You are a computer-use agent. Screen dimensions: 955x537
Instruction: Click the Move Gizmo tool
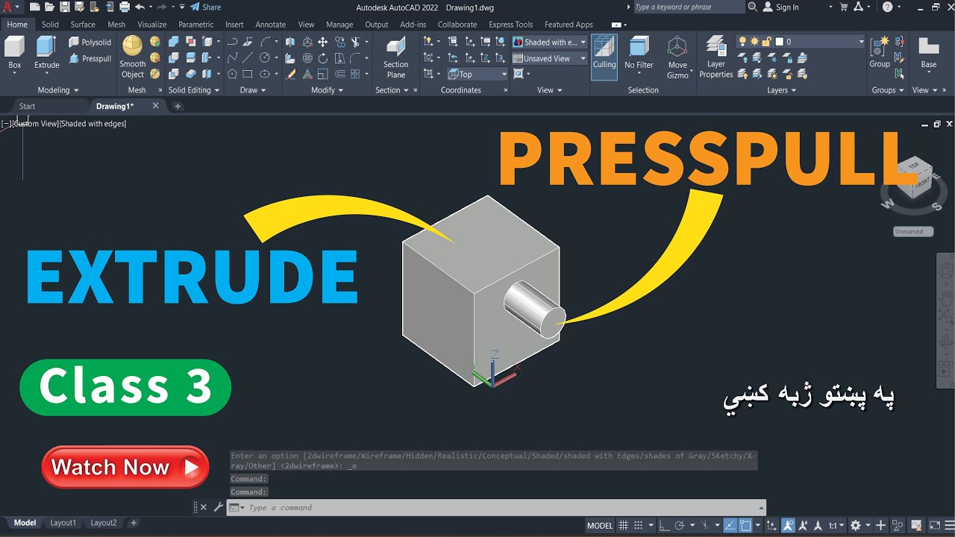pos(677,57)
